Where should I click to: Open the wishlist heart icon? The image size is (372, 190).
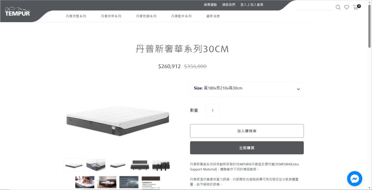click(347, 7)
